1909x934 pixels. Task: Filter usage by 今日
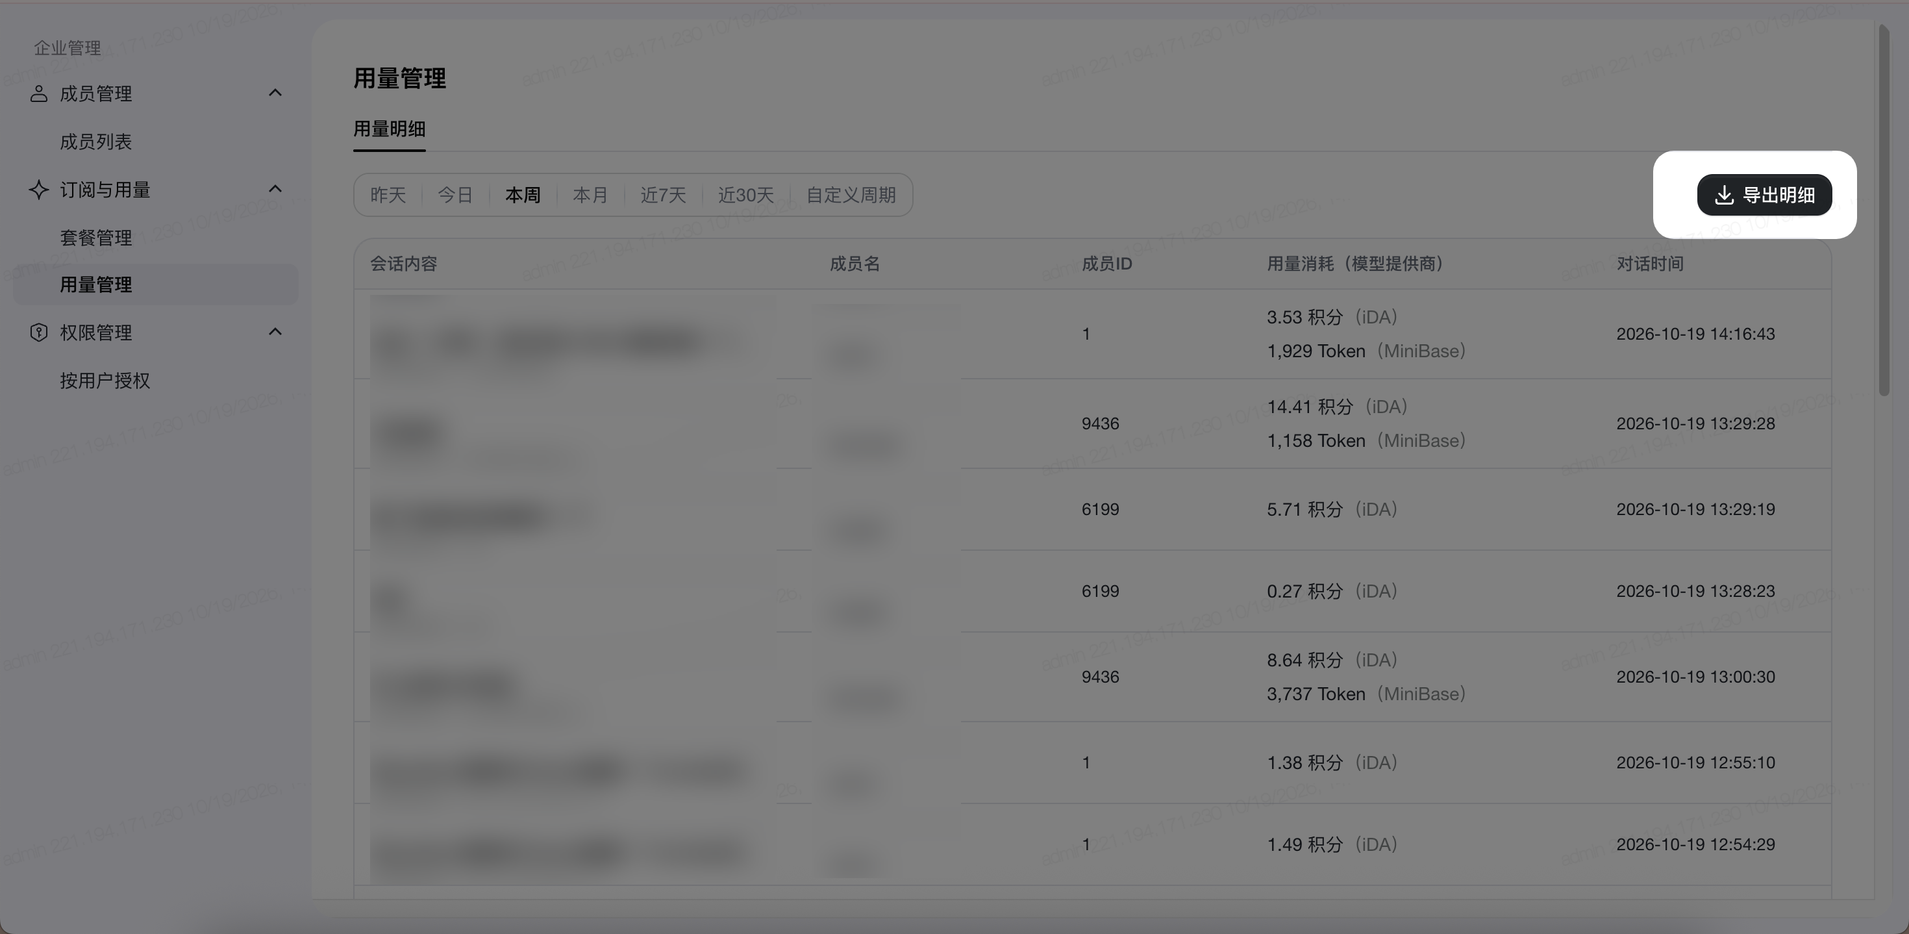(x=455, y=195)
